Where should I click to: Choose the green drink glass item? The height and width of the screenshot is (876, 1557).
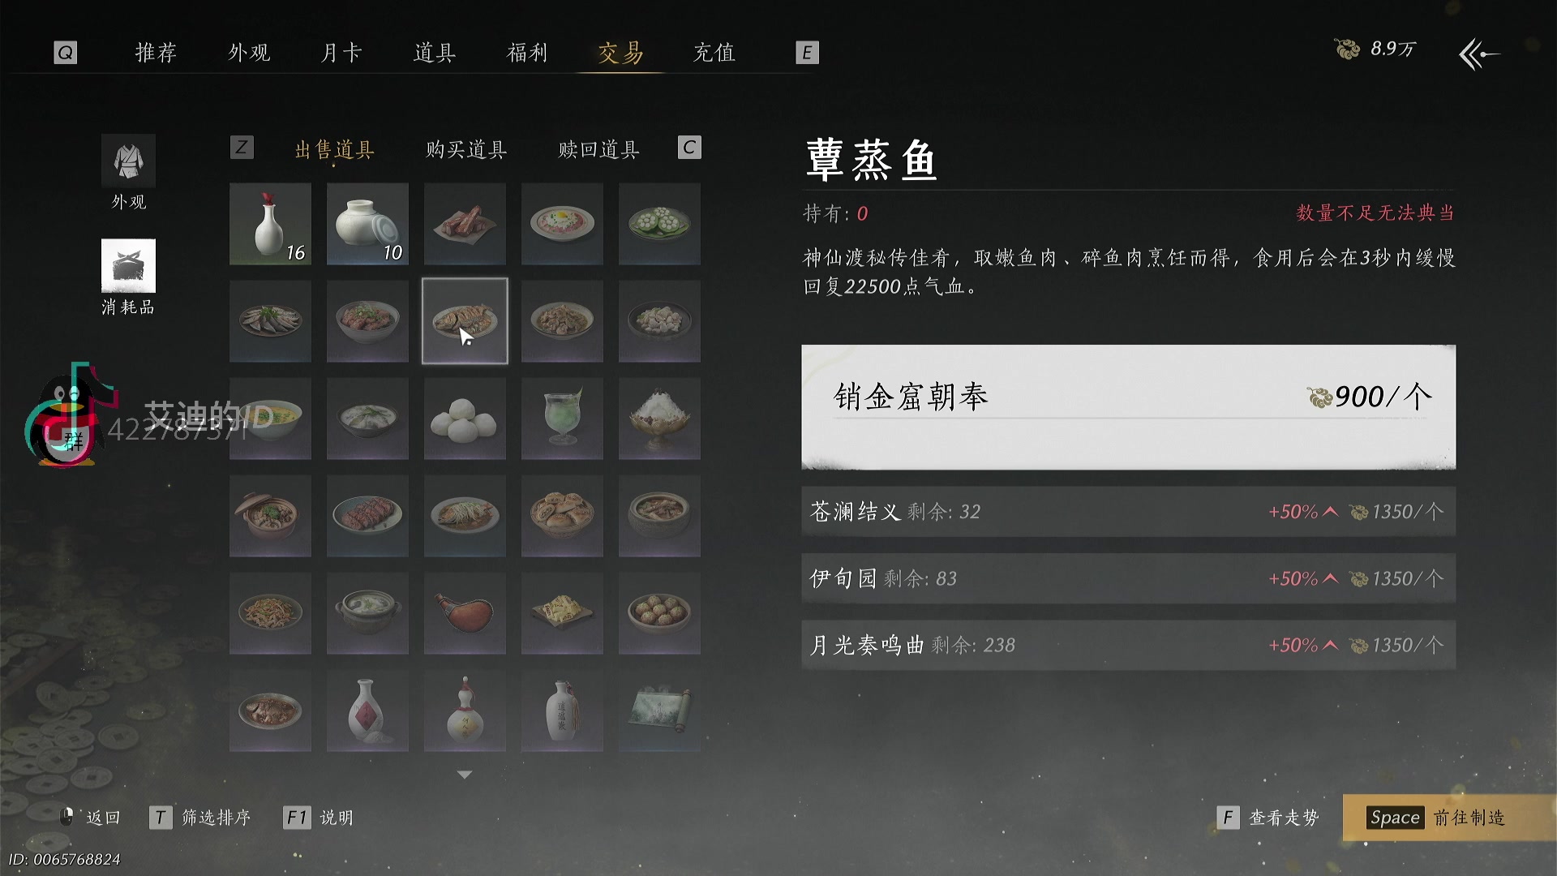[x=562, y=419]
